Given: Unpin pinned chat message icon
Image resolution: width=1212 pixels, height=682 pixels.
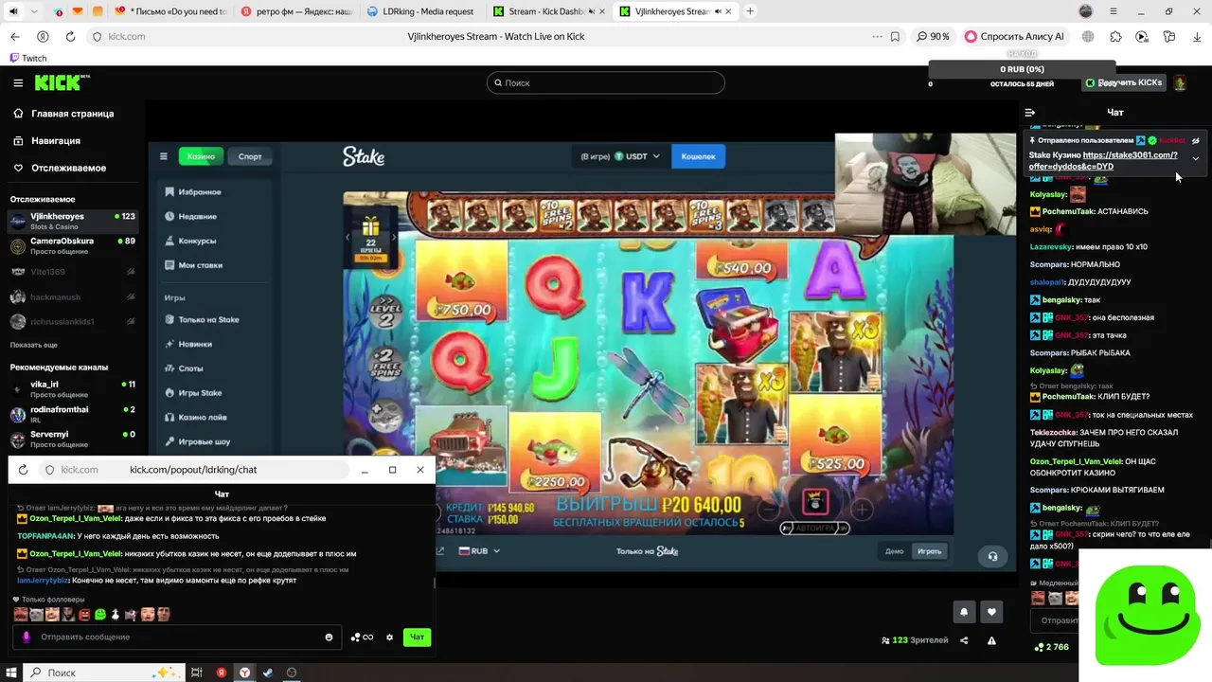Looking at the screenshot, I should pyautogui.click(x=1195, y=140).
